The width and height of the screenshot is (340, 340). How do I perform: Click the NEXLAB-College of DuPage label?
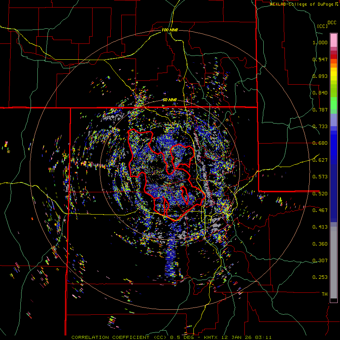(x=302, y=4)
